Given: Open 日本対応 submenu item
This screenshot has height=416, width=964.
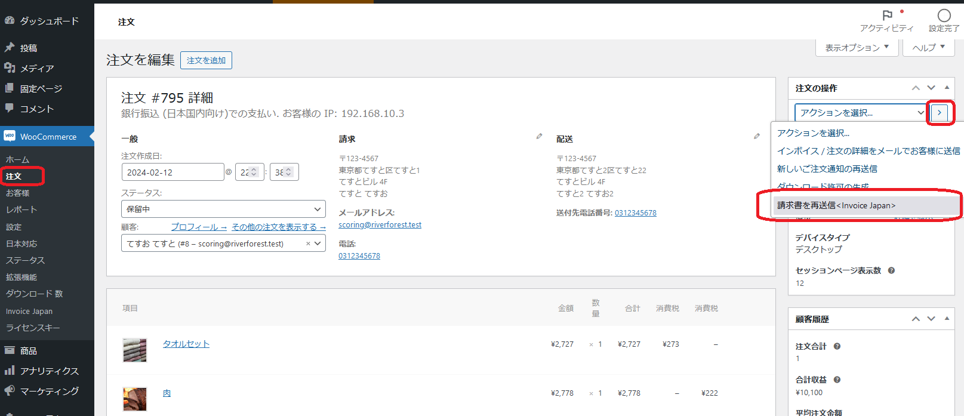Looking at the screenshot, I should click(21, 244).
